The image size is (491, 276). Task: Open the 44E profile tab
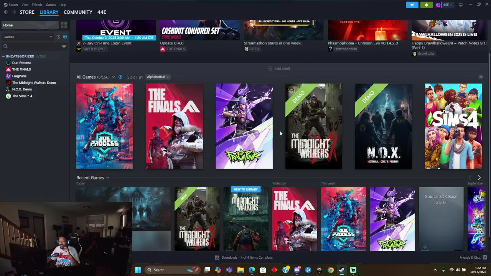102,12
